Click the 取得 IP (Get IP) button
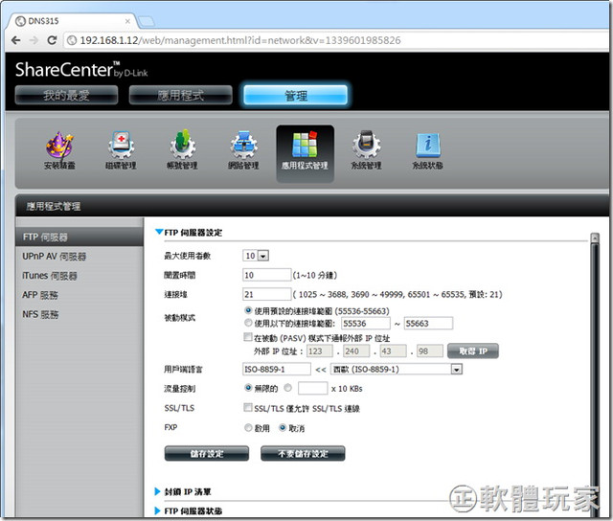 pos(473,351)
